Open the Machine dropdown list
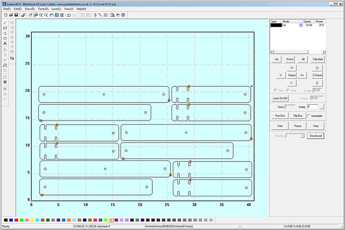This screenshot has height=230, width=345. (x=302, y=136)
